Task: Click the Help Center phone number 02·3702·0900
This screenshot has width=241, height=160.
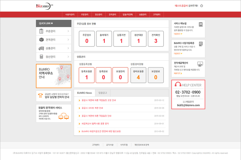Action: point(188,92)
